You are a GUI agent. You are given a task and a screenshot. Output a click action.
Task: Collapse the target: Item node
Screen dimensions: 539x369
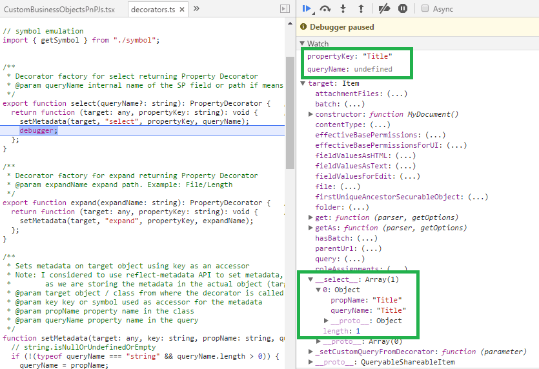tap(303, 83)
